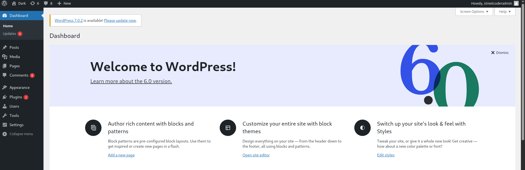Image resolution: width=525 pixels, height=170 pixels.
Task: Expand the Screen Options panel
Action: [474, 11]
